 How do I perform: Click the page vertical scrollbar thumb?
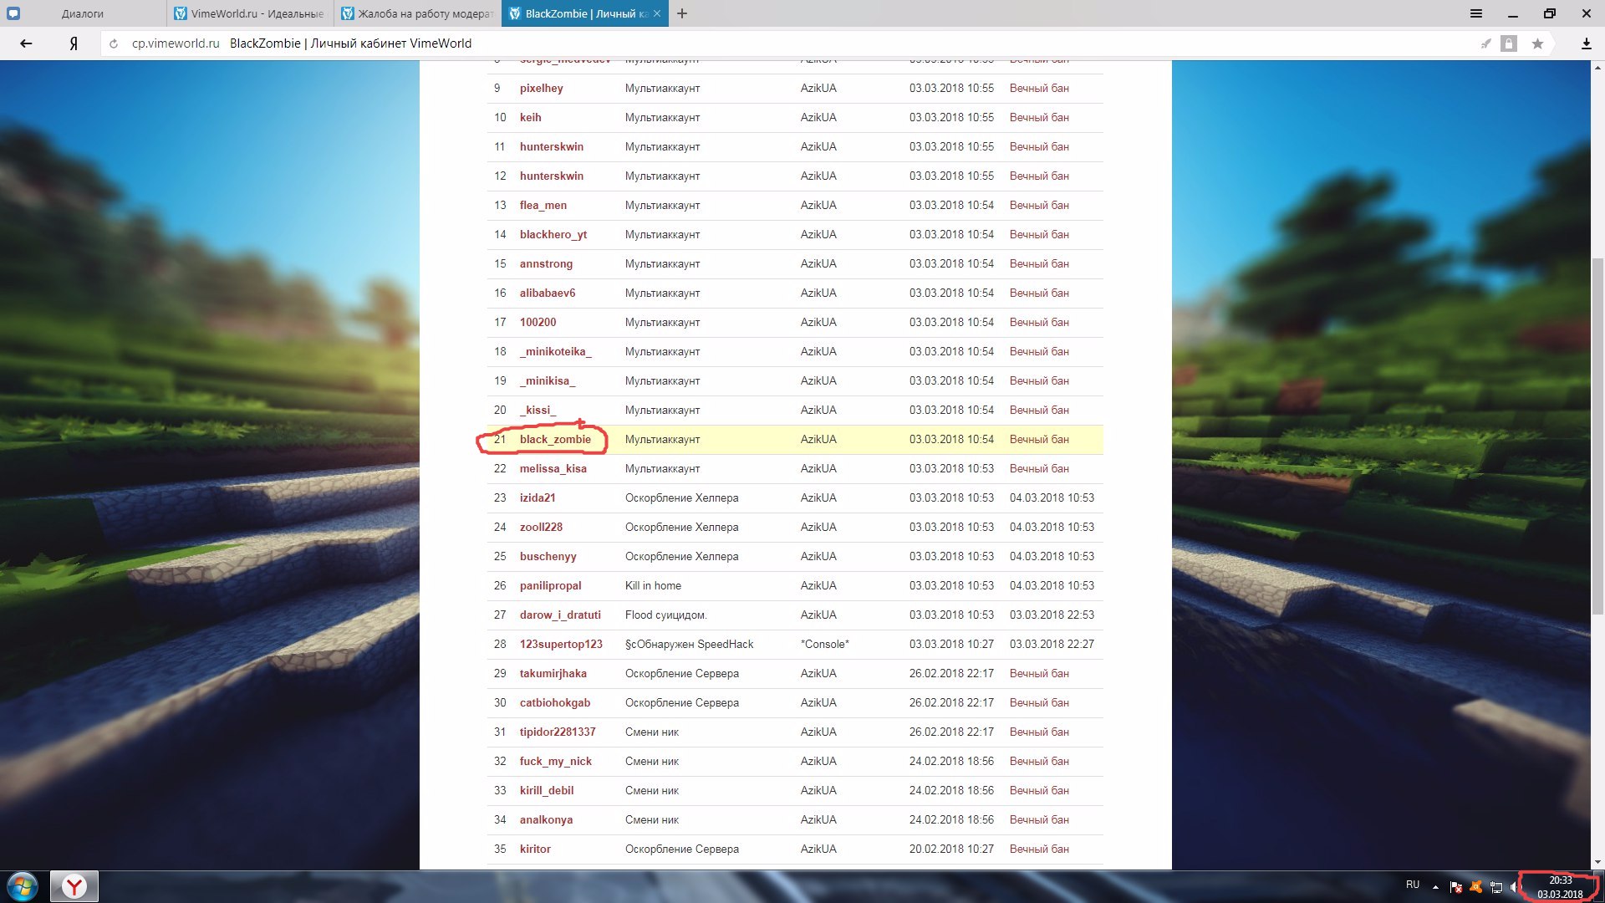(x=1597, y=435)
